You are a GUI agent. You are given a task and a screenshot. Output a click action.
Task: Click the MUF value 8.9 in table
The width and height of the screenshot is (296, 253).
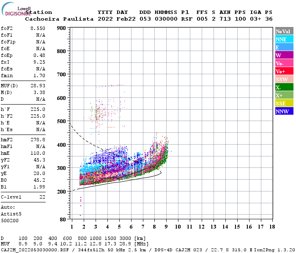pyautogui.click(x=23, y=244)
